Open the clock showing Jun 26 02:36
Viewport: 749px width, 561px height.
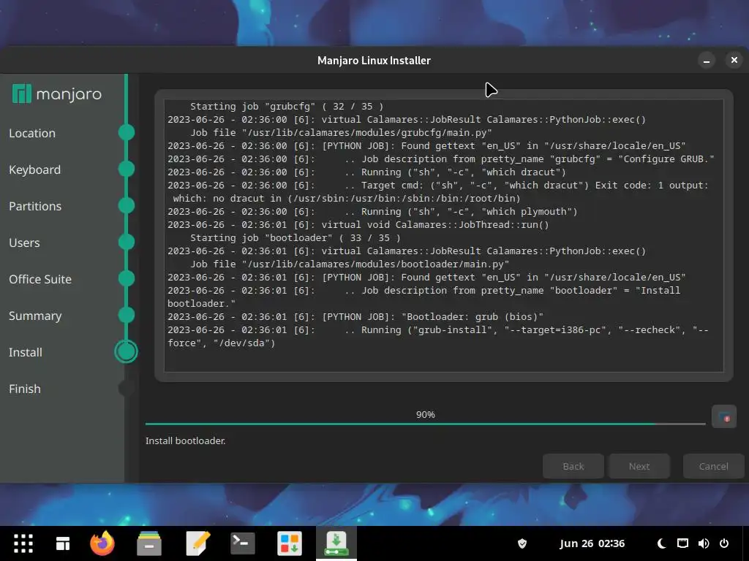click(x=592, y=543)
